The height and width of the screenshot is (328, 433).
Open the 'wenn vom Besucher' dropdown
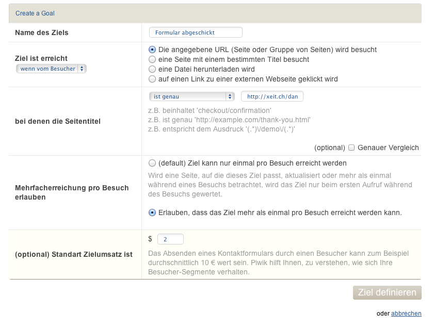[51, 69]
